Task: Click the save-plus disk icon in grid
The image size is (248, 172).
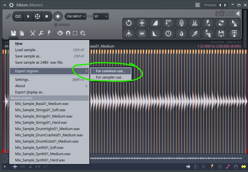Action: click(x=221, y=33)
